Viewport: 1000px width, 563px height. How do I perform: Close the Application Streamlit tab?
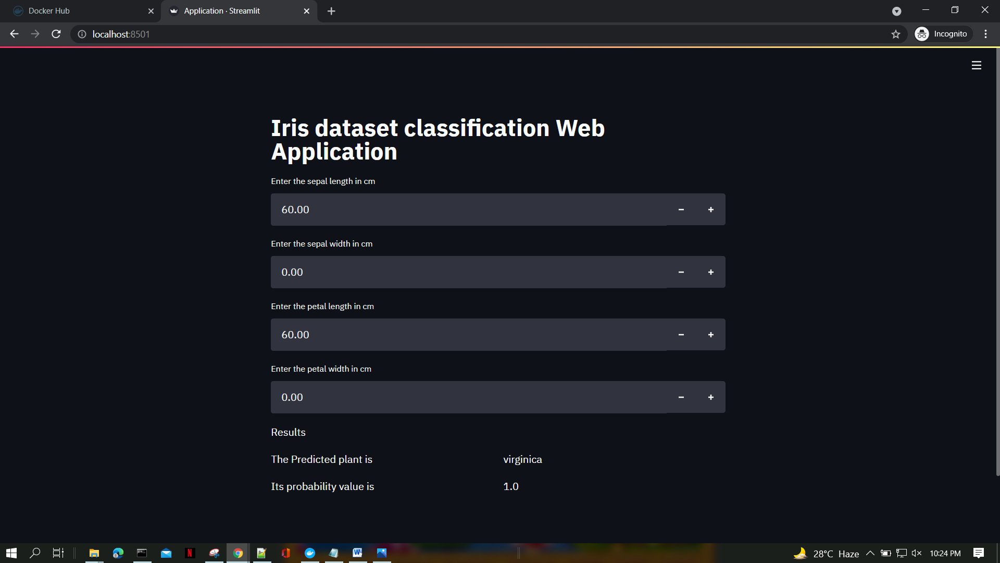(x=306, y=11)
